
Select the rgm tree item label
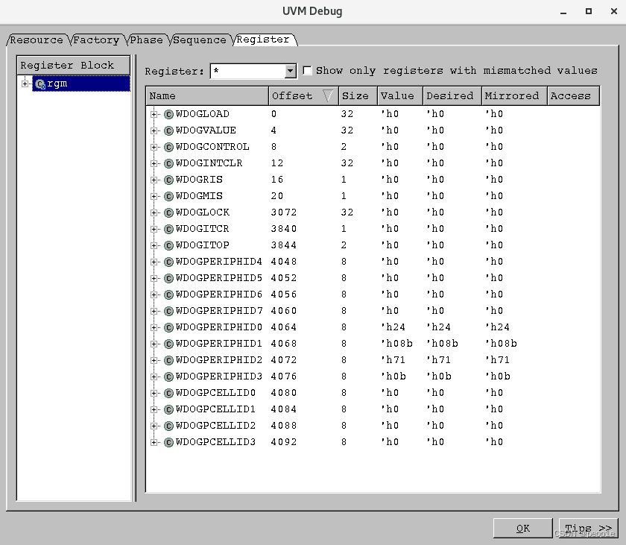pyautogui.click(x=57, y=84)
